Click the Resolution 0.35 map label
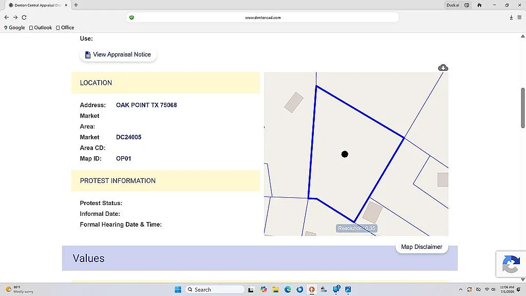Viewport: 526px width, 296px height. (x=356, y=229)
